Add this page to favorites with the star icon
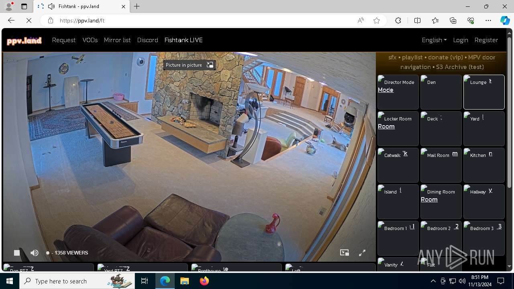514x289 pixels. [377, 20]
